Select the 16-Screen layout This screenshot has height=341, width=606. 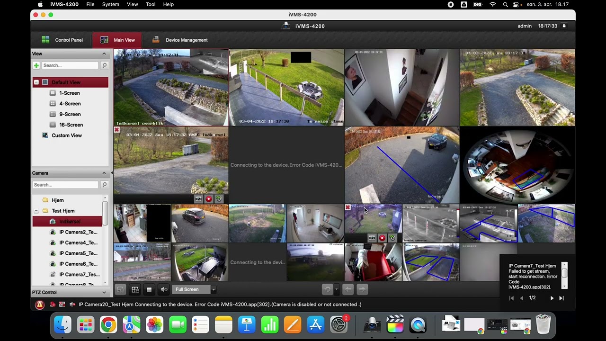click(71, 125)
